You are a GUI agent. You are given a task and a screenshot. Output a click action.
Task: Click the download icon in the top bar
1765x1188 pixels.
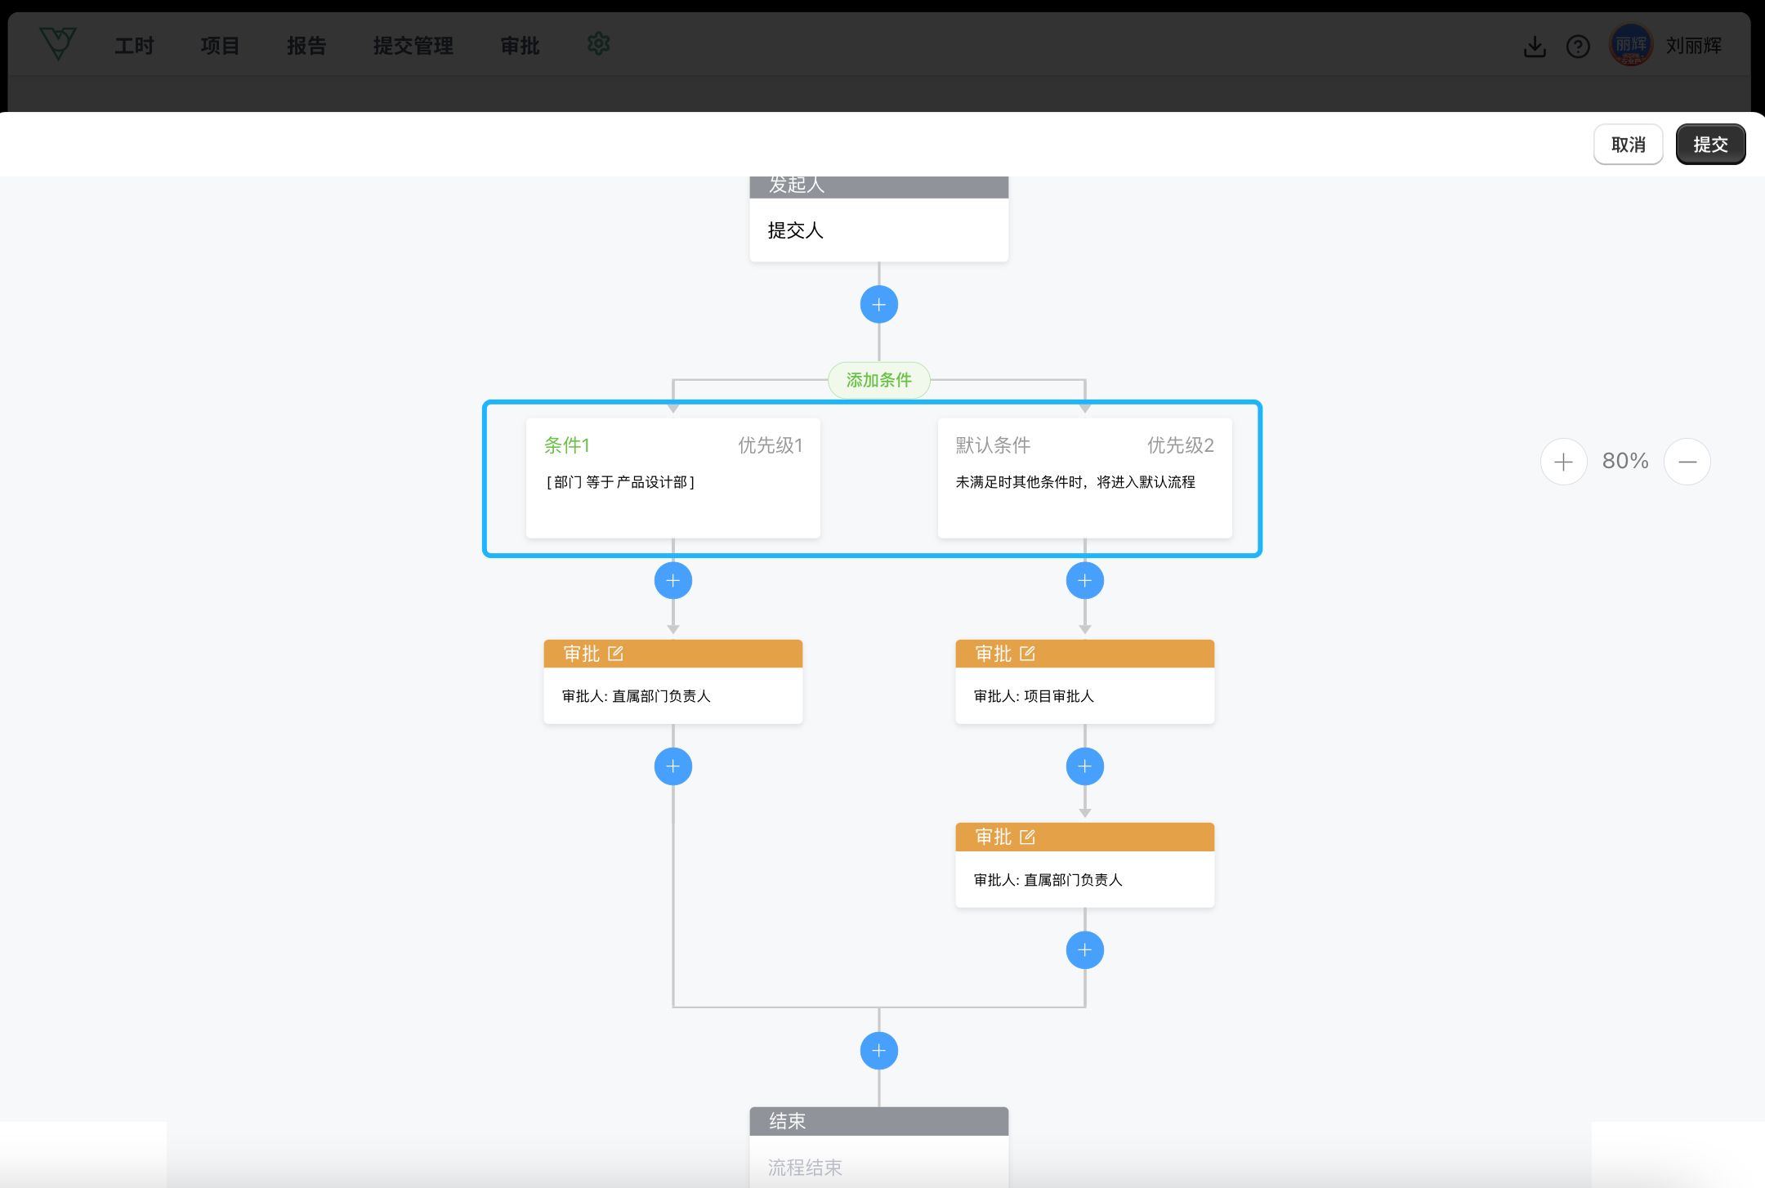pyautogui.click(x=1535, y=47)
